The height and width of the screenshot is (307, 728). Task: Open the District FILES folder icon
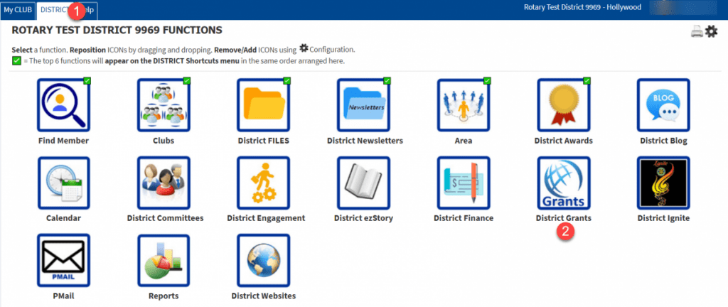pos(263,104)
